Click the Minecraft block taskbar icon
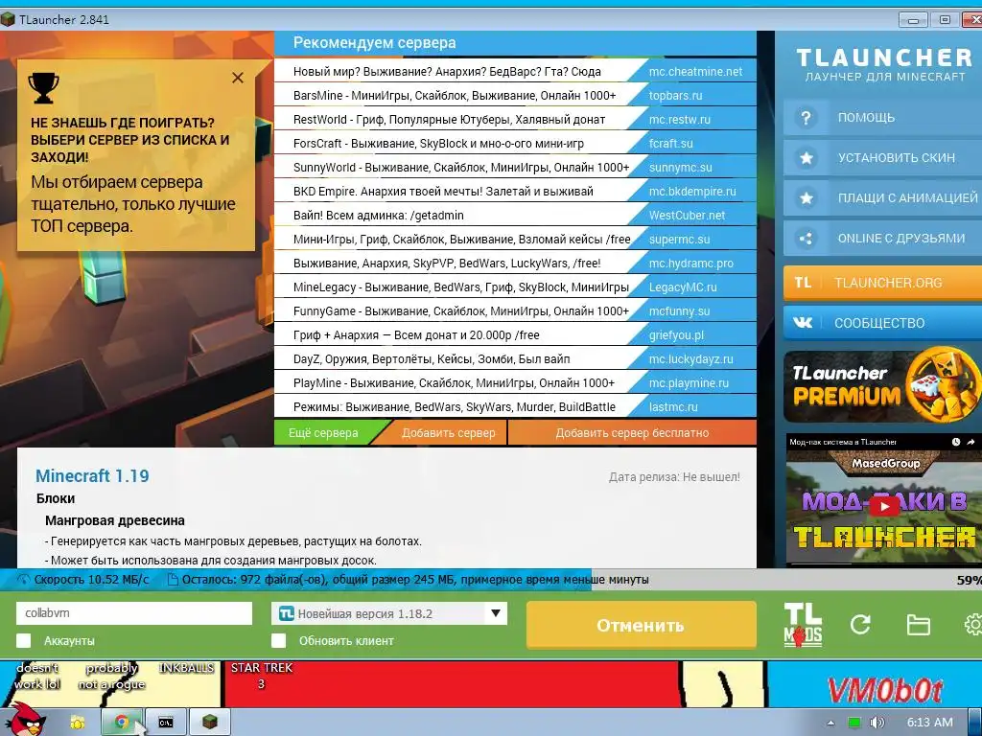982x736 pixels. (x=210, y=723)
